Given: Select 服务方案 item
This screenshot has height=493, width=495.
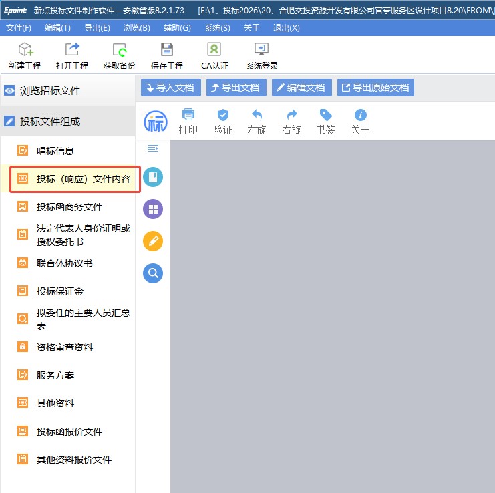Looking at the screenshot, I should (x=68, y=375).
